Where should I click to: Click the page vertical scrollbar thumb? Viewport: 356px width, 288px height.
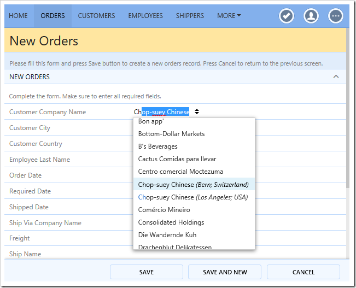click(x=348, y=108)
